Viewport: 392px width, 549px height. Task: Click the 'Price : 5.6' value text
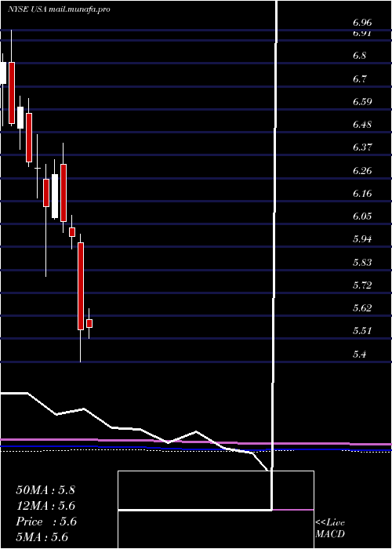tap(46, 522)
